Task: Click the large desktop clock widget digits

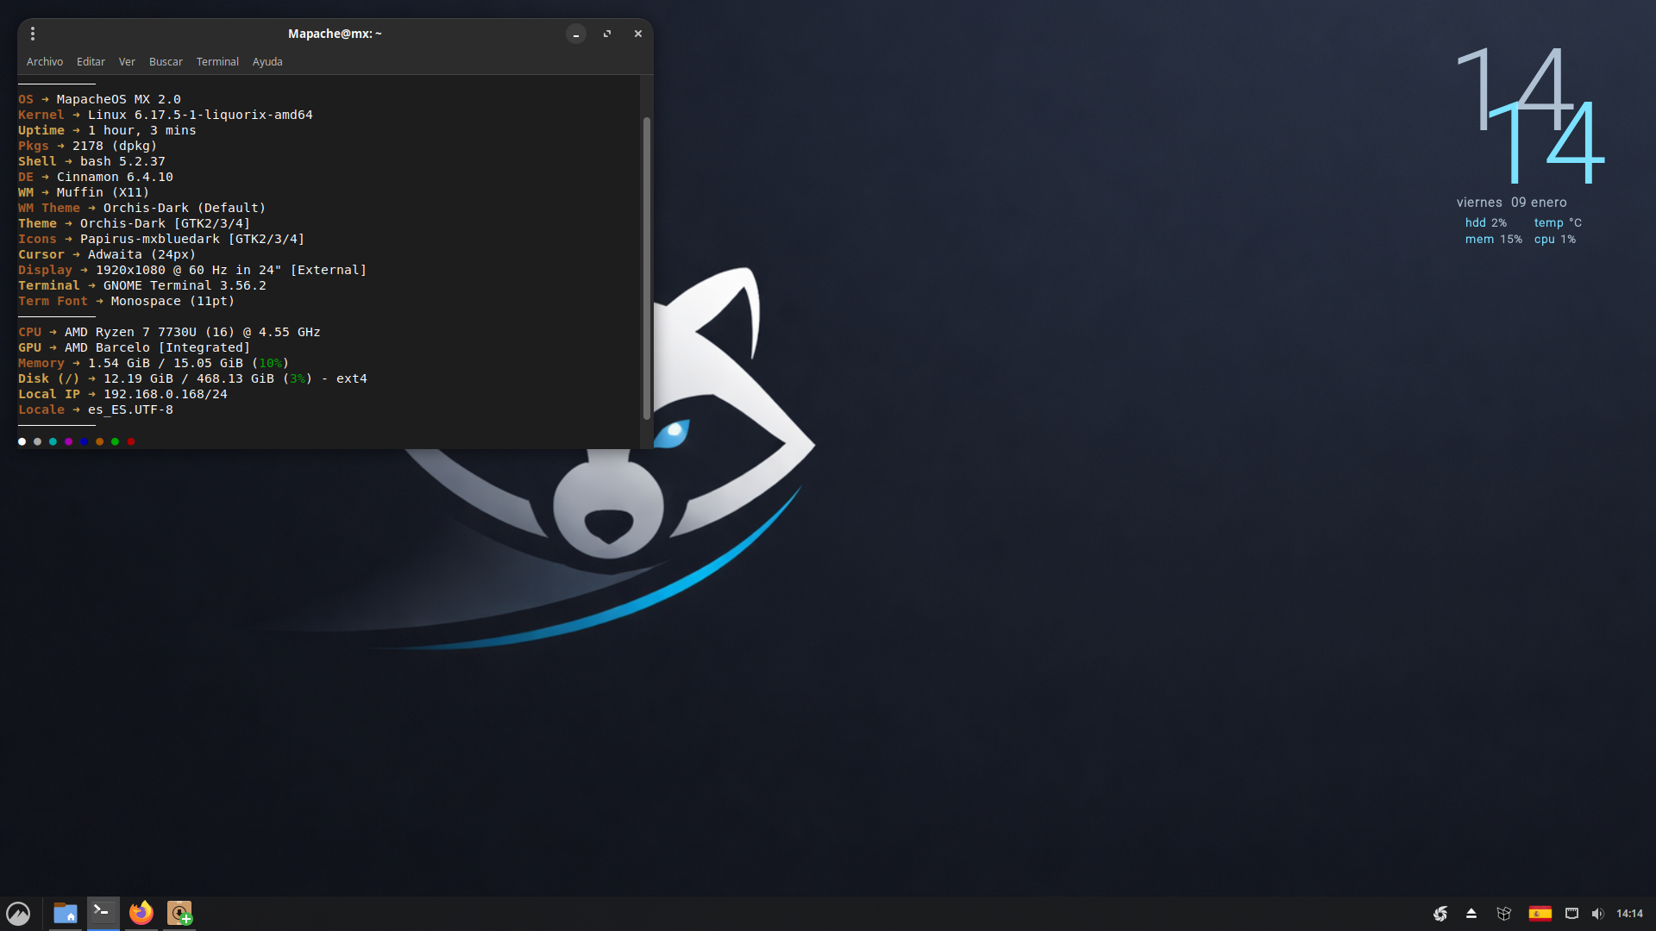Action: [1530, 115]
